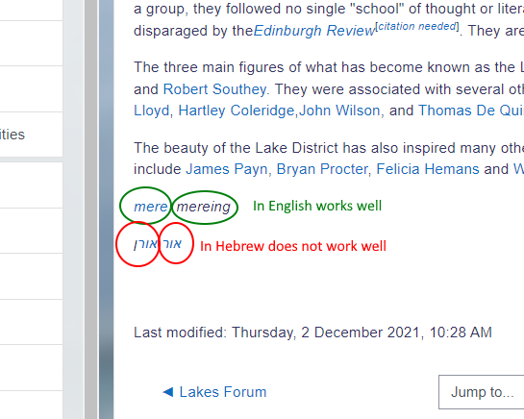Open the Bryan Procter link
Screen dimensions: 524x419
pos(322,169)
